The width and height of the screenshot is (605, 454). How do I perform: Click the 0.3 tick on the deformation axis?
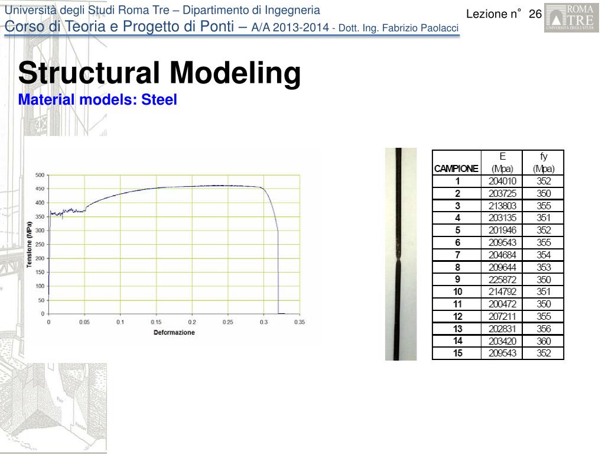264,322
